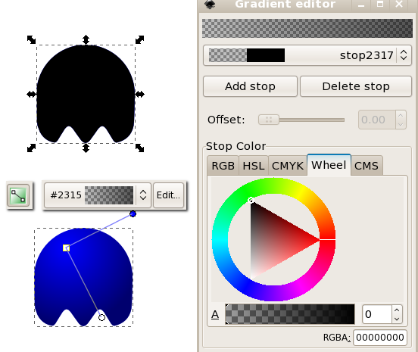Screen dimensions: 418x352
Task: Click the bottom-center vertical scale arrow handle
Action: (86, 148)
